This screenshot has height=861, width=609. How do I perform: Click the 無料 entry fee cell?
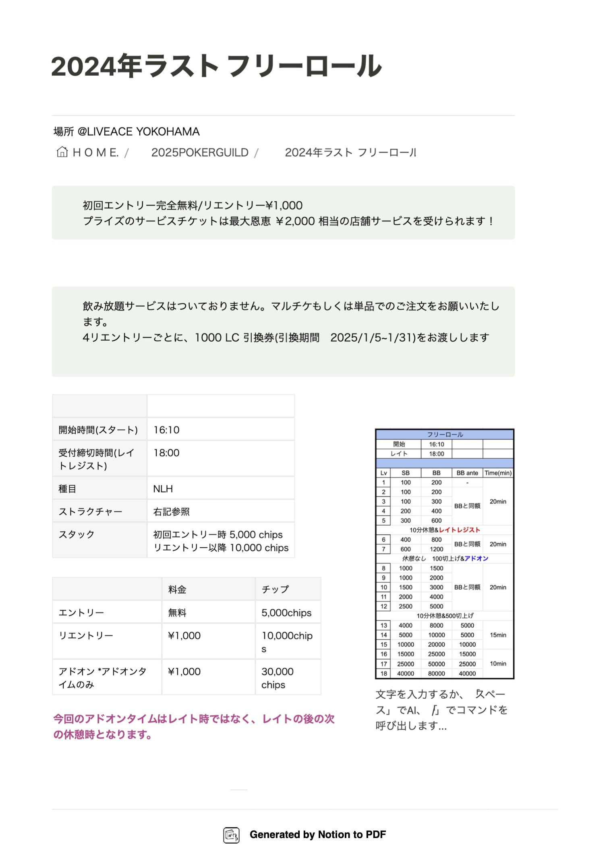pyautogui.click(x=177, y=613)
